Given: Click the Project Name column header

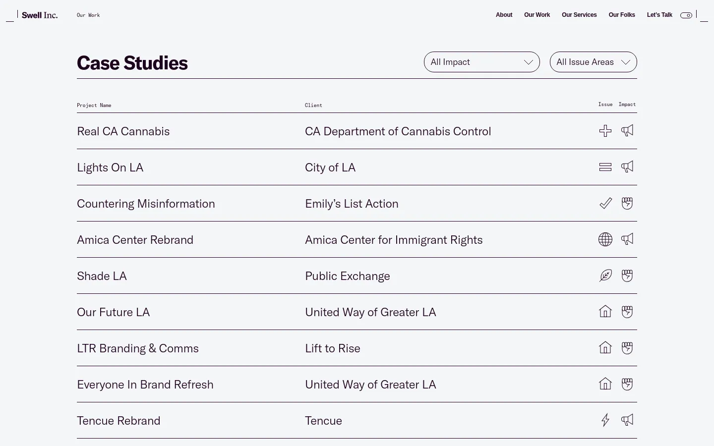Looking at the screenshot, I should point(94,105).
